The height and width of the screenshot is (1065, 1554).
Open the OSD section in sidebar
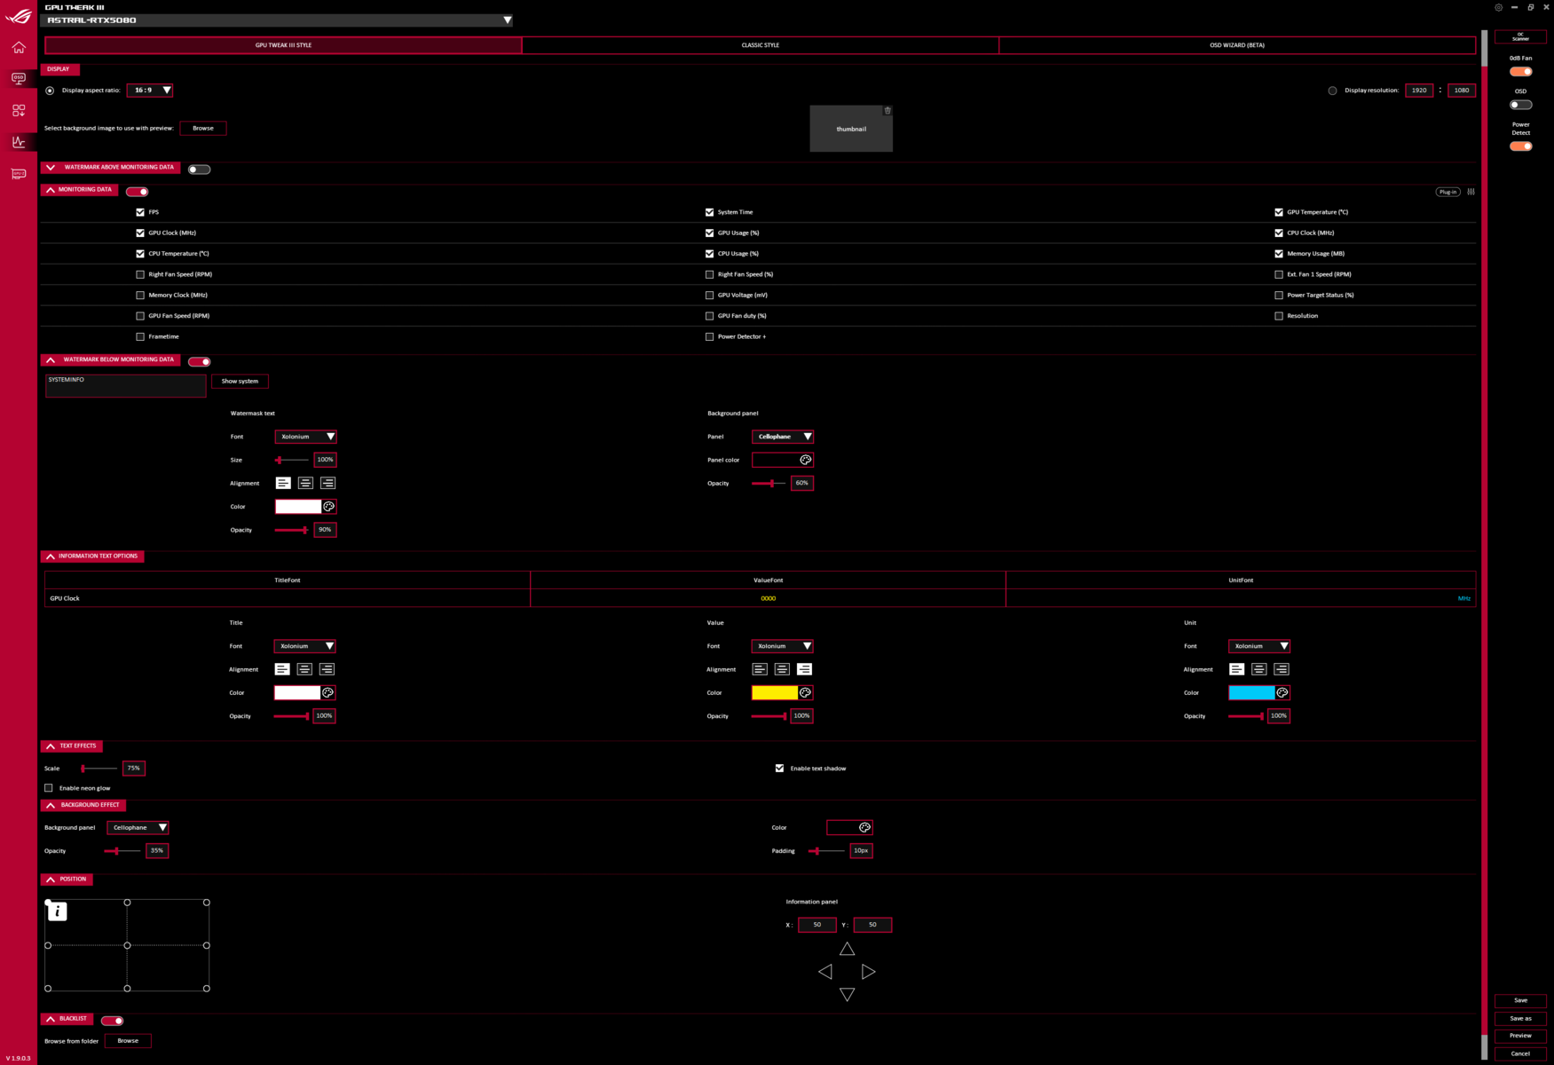[x=19, y=79]
